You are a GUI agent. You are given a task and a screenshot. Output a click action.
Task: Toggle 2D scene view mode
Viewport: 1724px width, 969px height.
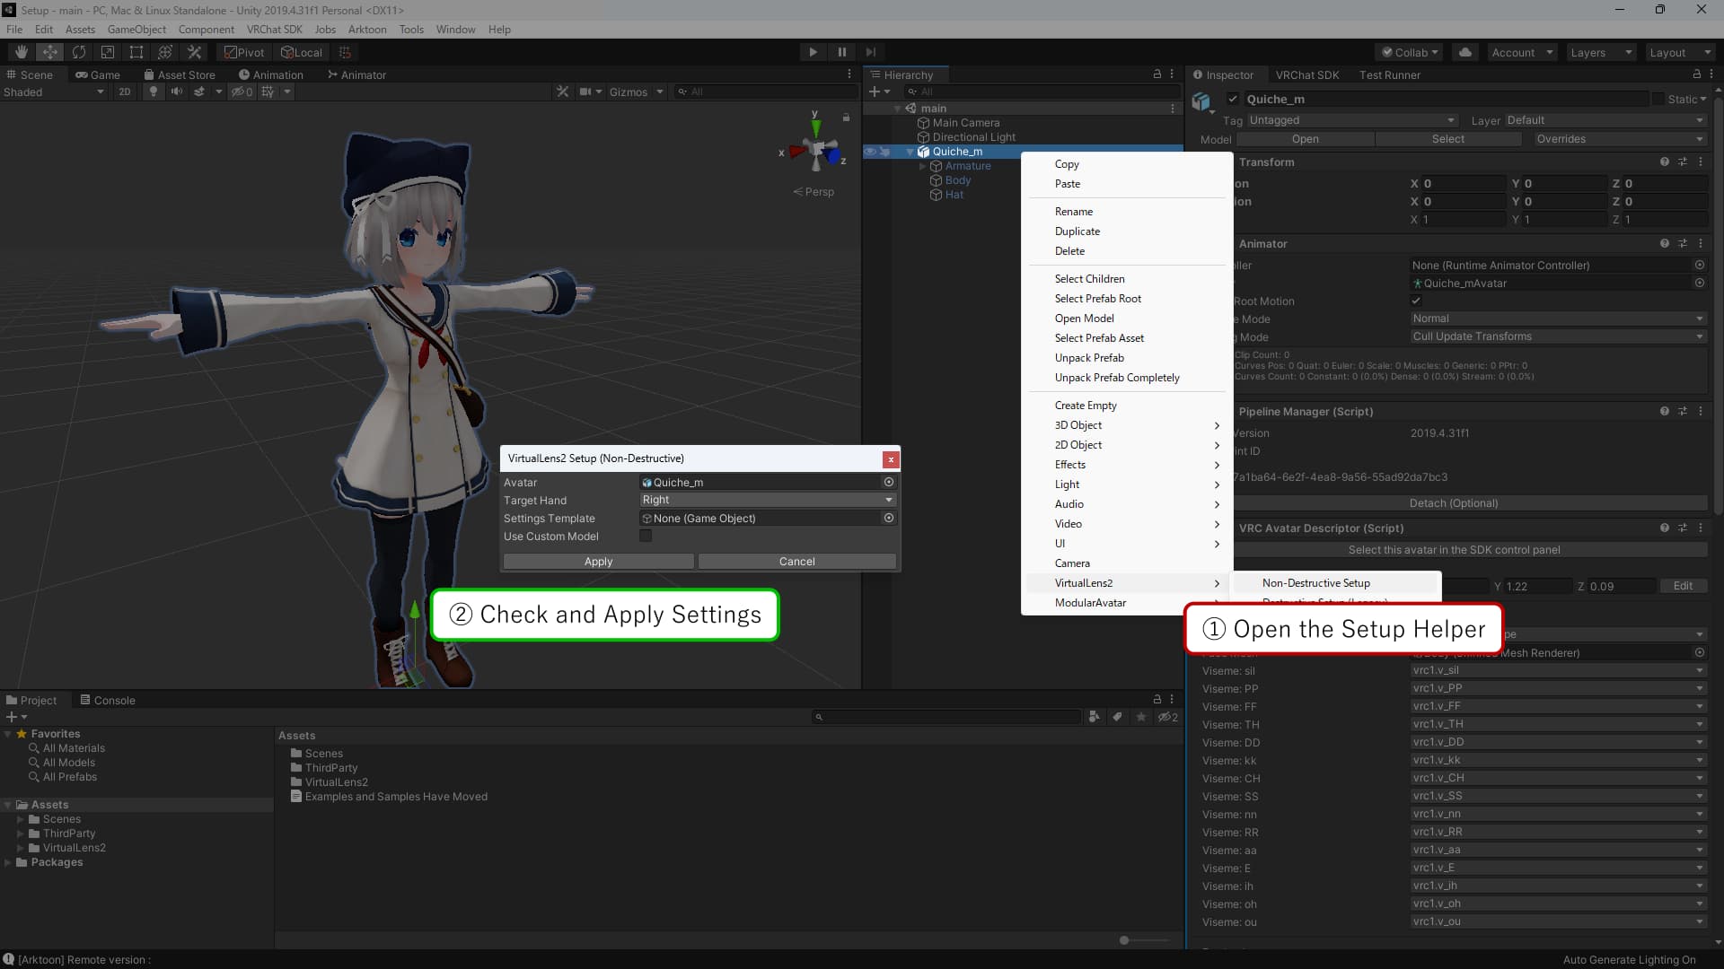[125, 92]
